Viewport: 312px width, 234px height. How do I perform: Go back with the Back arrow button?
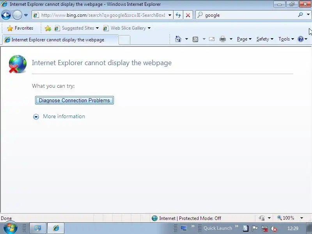tap(6, 15)
